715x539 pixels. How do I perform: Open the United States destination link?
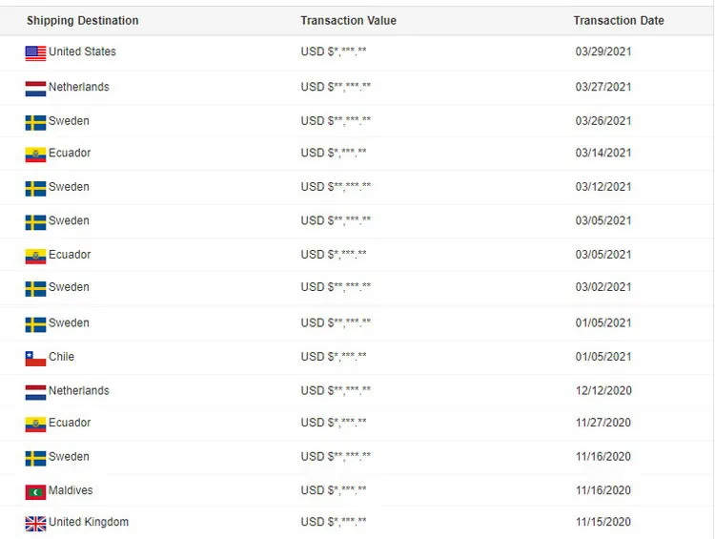click(82, 52)
